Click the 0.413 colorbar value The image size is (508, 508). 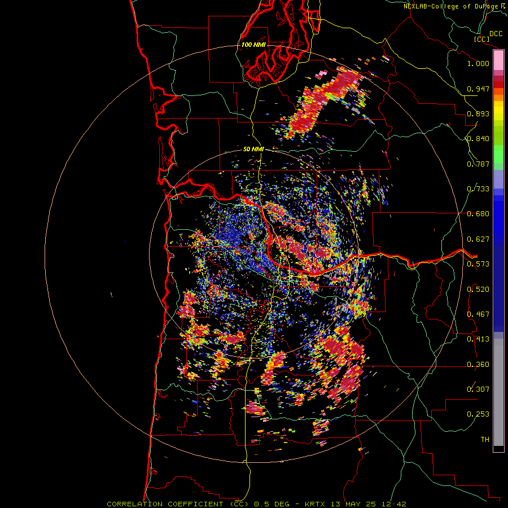point(478,339)
